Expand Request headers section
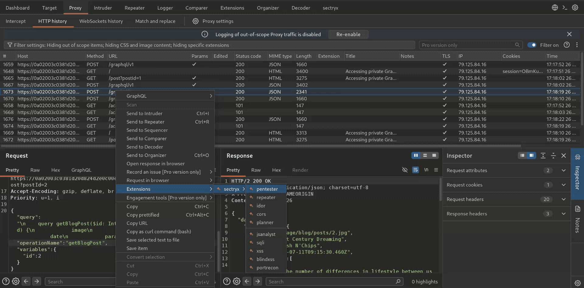584x288 pixels. click(x=564, y=199)
